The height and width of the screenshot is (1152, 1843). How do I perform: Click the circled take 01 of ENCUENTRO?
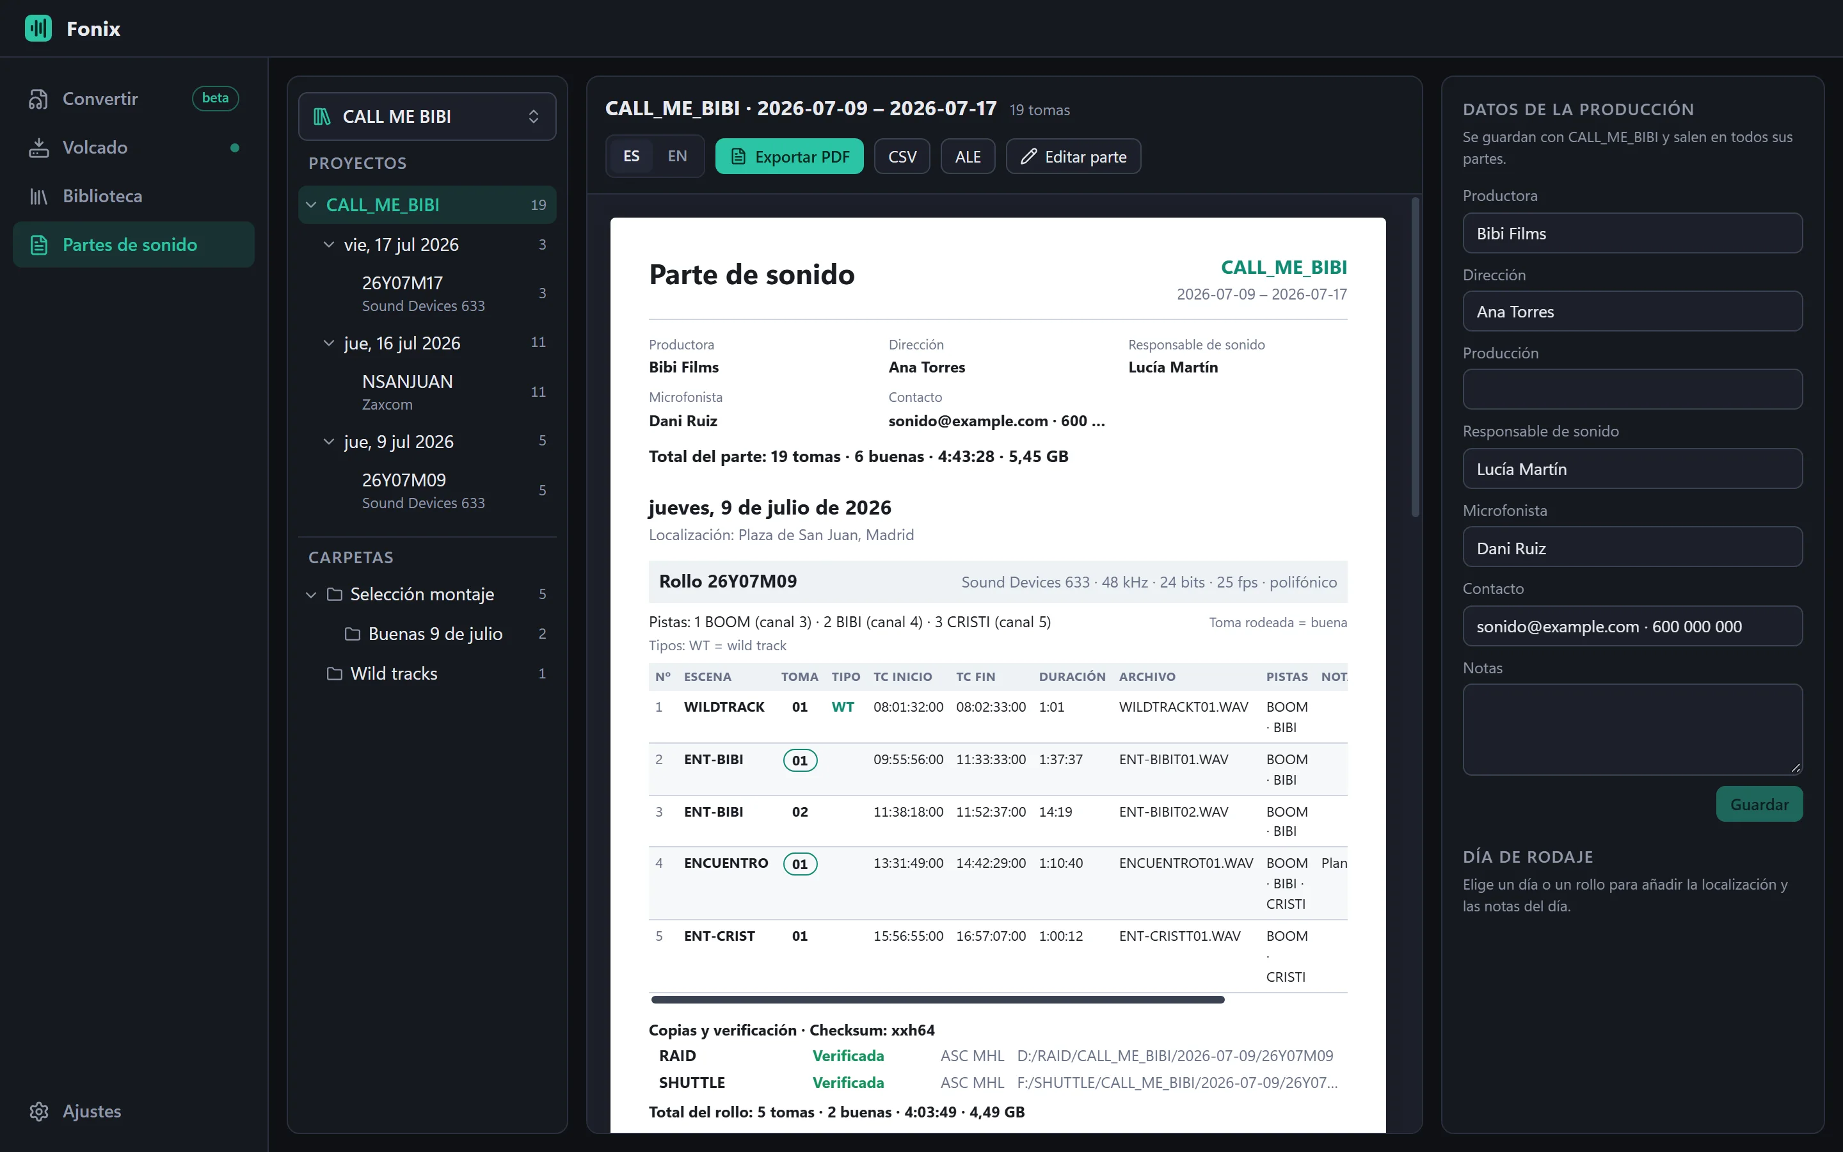pos(800,864)
